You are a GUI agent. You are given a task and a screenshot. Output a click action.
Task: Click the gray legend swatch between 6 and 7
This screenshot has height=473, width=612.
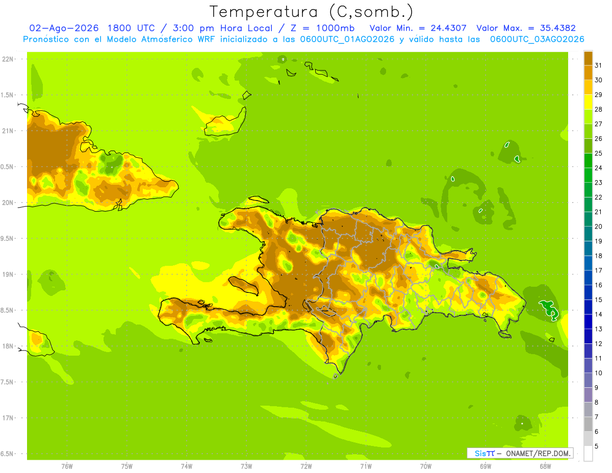tap(588, 424)
